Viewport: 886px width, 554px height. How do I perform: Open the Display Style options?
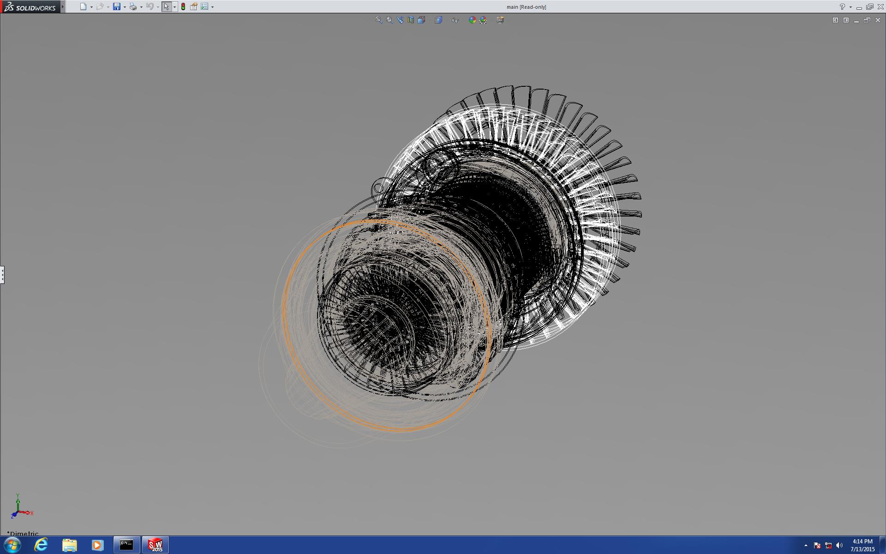click(438, 20)
